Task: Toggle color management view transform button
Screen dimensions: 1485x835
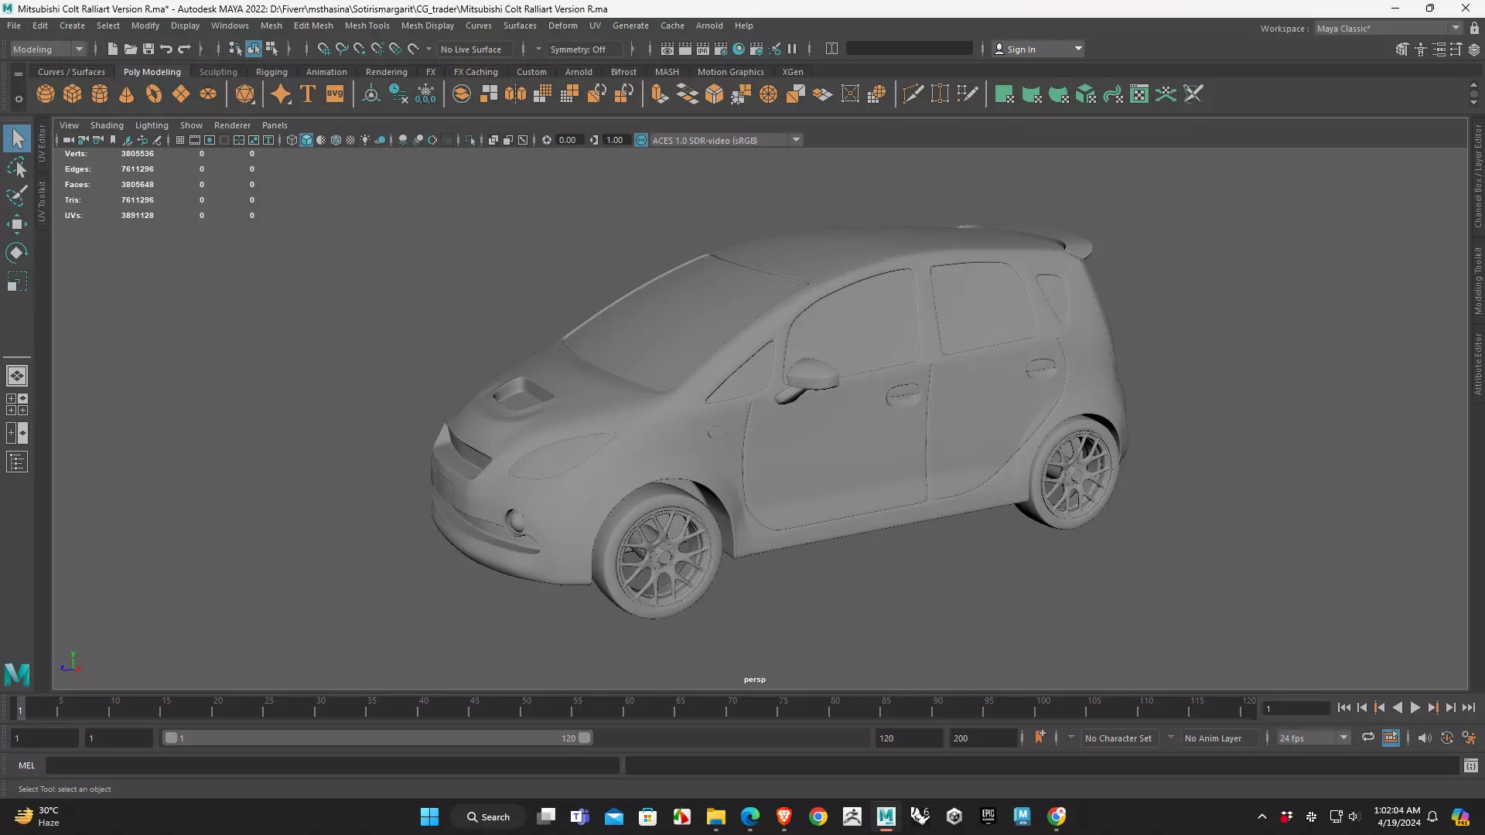Action: pyautogui.click(x=641, y=140)
